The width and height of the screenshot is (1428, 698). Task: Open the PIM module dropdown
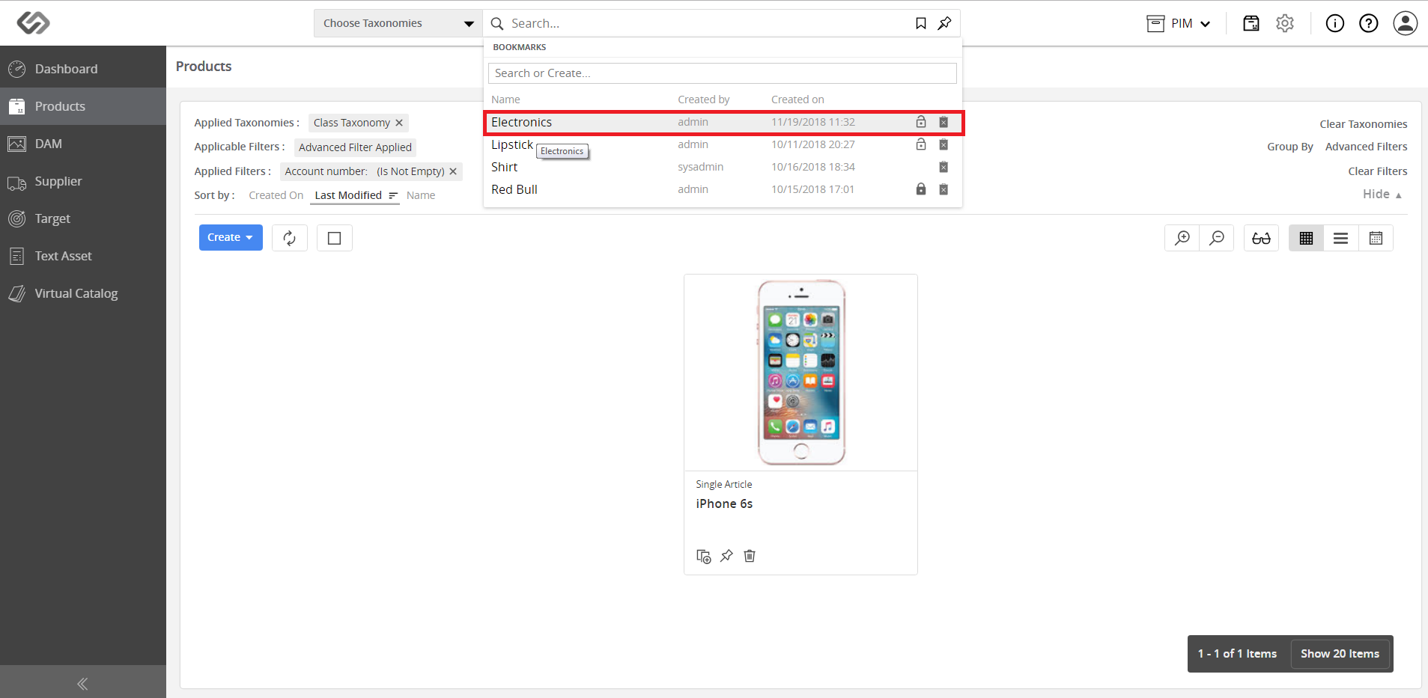(x=1179, y=23)
